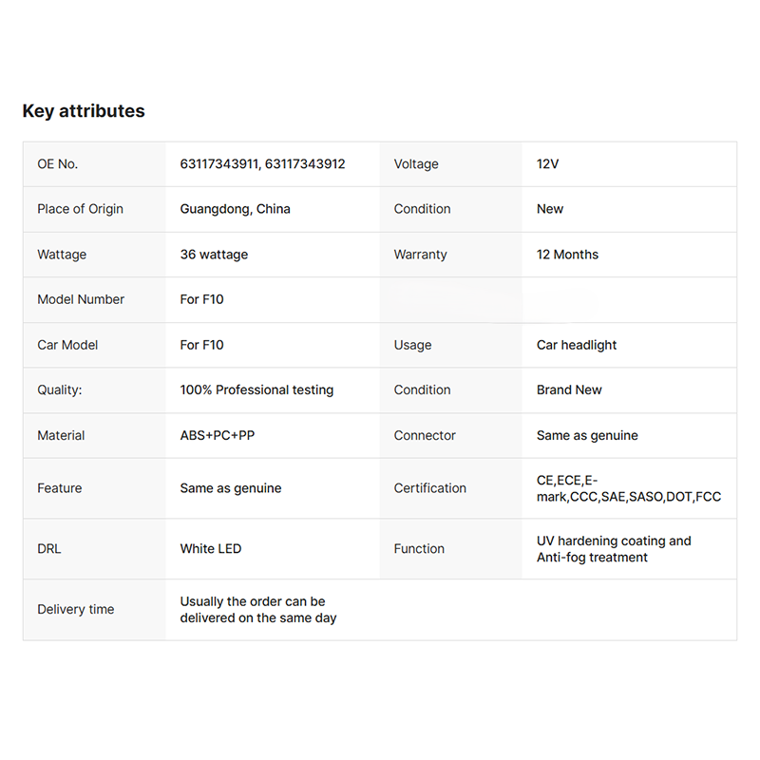Click the ABS+PC+PP material value
Image resolution: width=760 pixels, height=760 pixels.
tap(218, 435)
